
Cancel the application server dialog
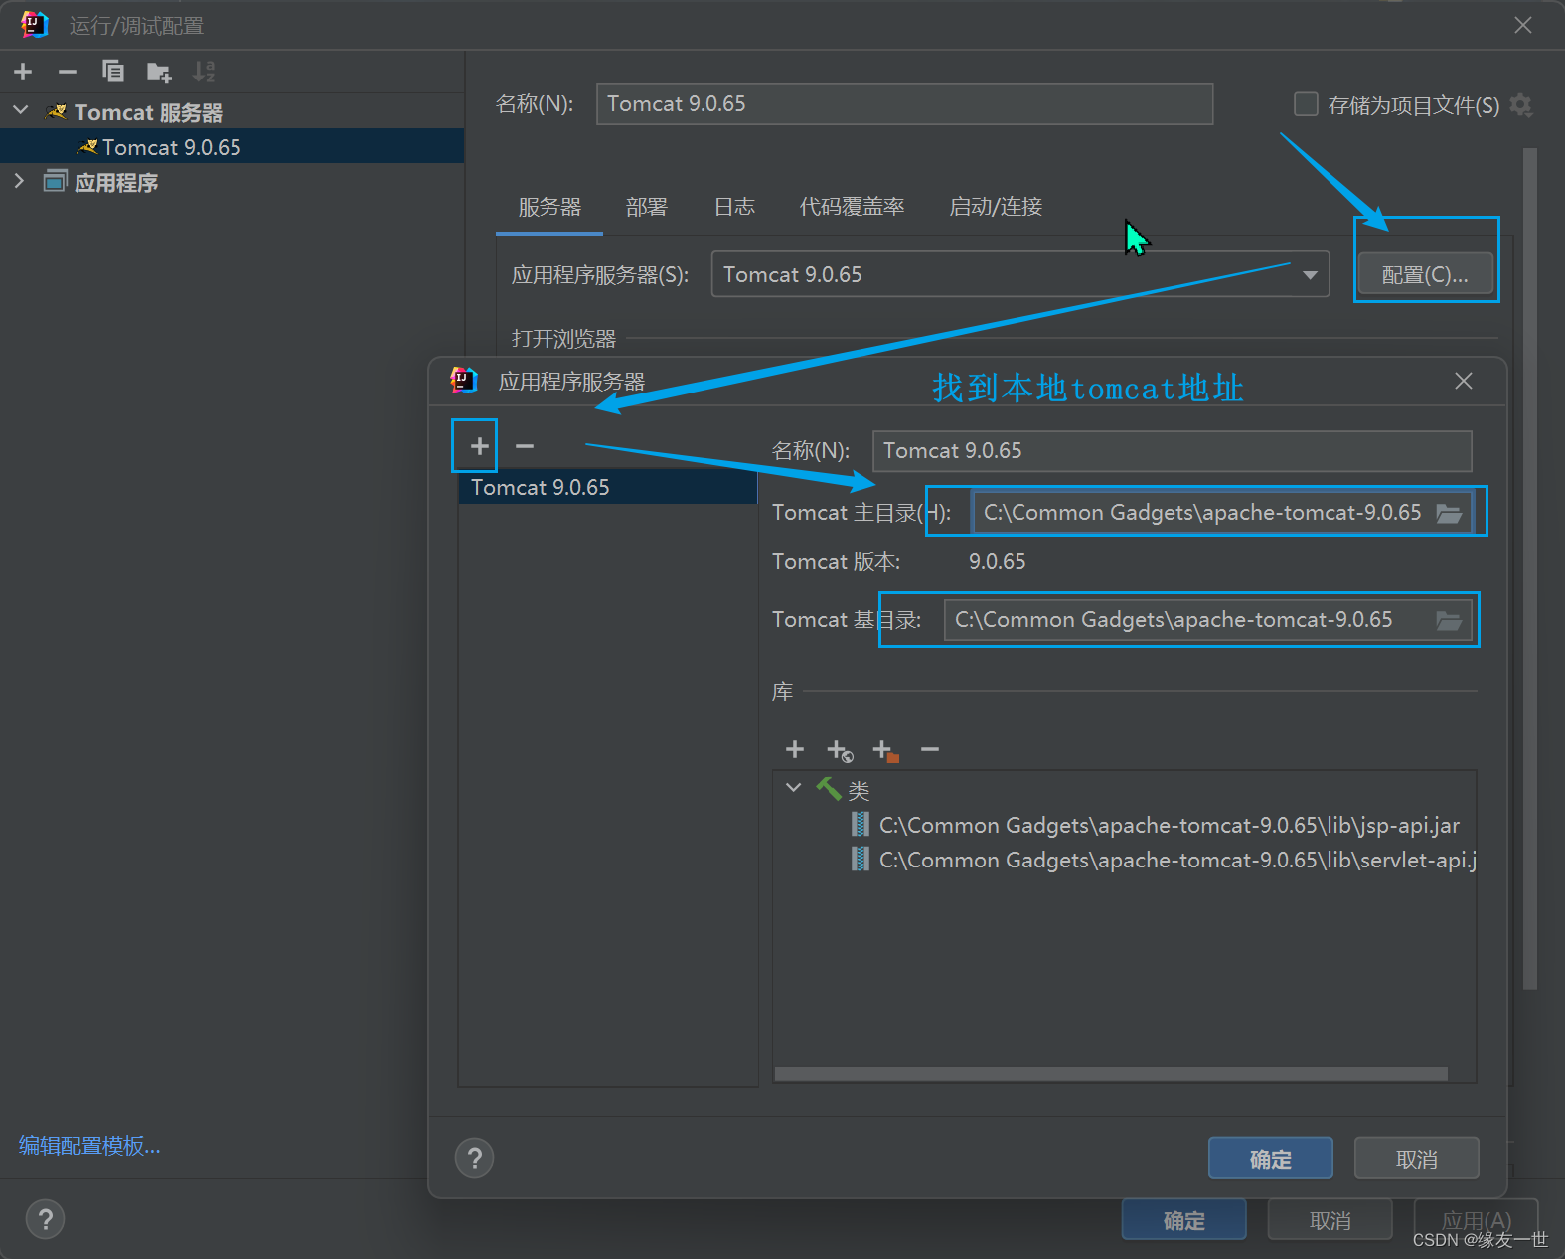(x=1416, y=1158)
